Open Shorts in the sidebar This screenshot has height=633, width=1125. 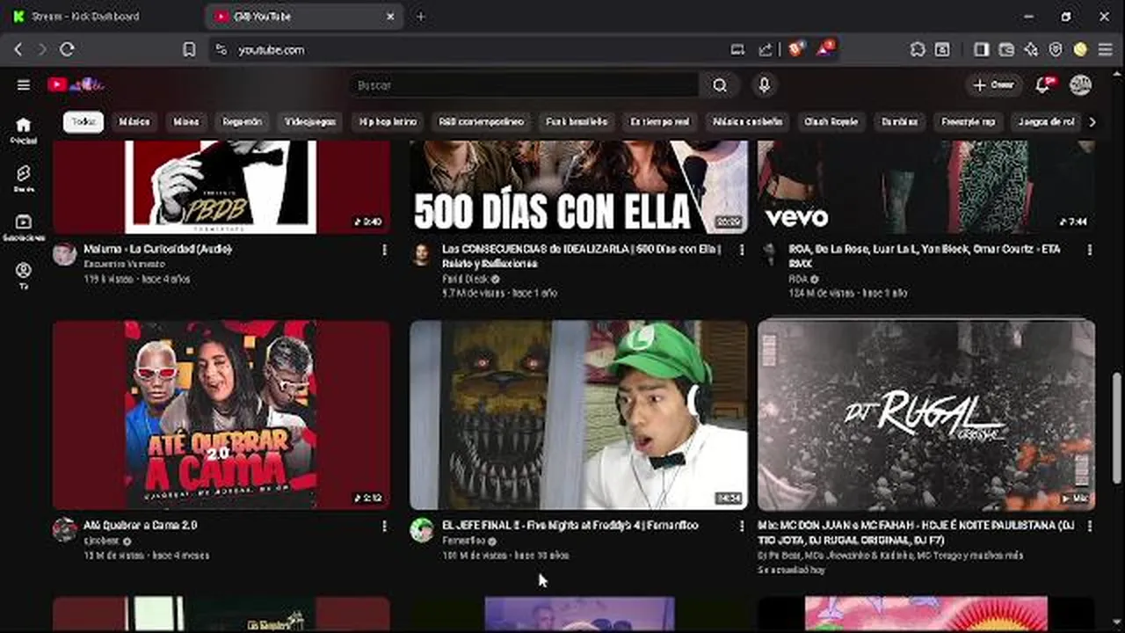(24, 179)
